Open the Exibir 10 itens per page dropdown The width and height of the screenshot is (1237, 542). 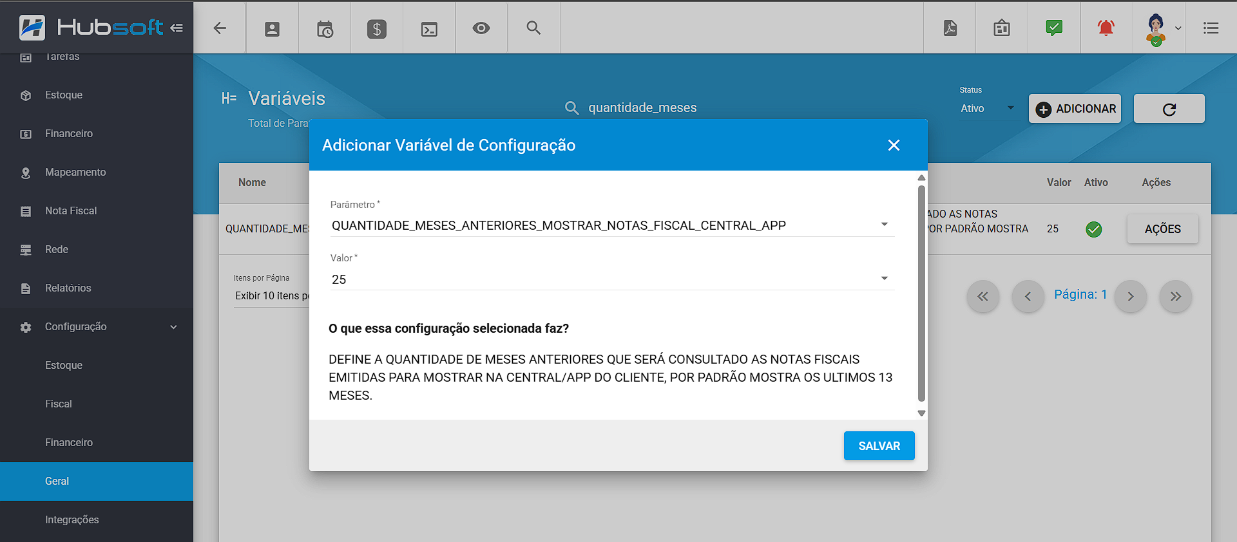click(x=272, y=295)
